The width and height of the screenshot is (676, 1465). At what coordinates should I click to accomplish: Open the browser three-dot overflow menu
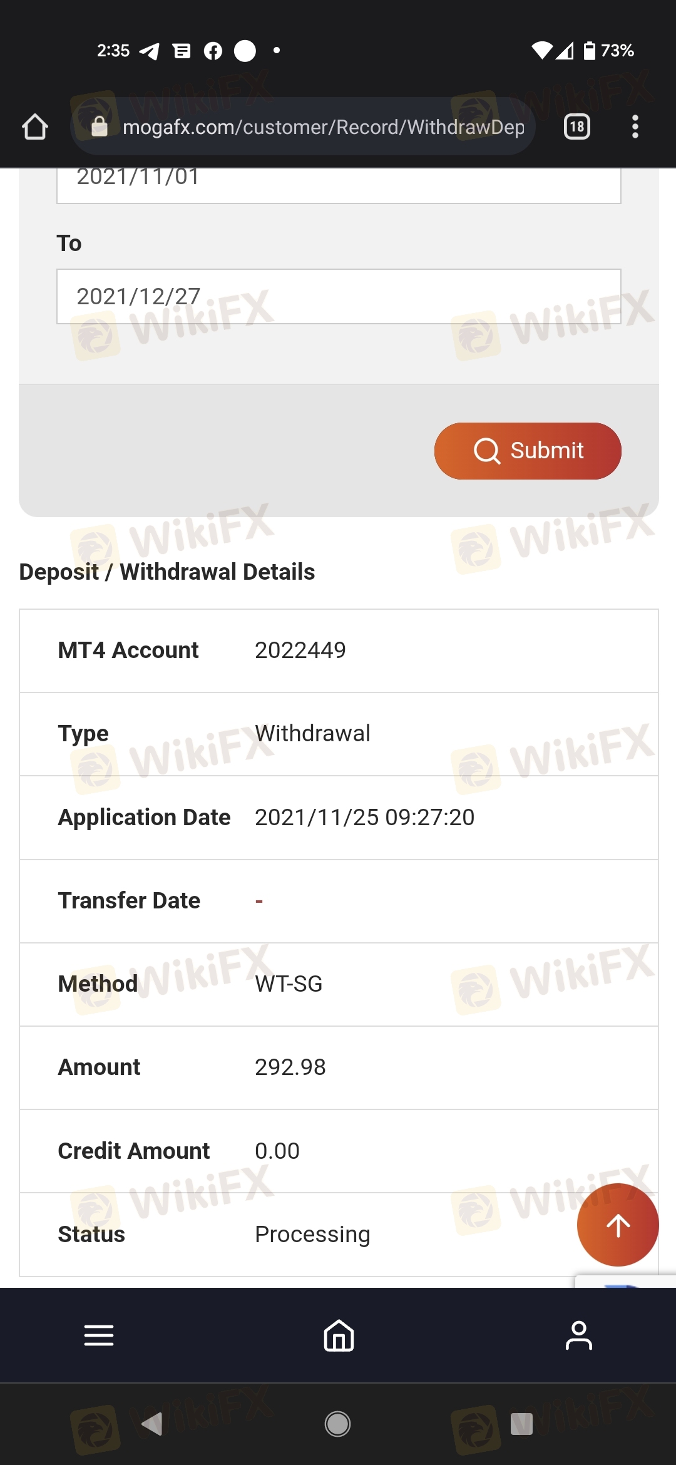tap(635, 126)
